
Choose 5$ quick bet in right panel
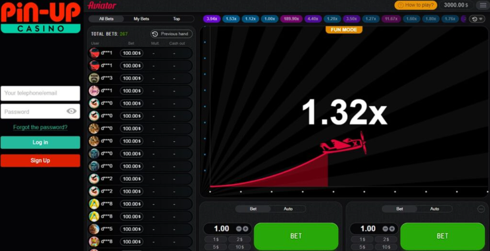click(362, 247)
